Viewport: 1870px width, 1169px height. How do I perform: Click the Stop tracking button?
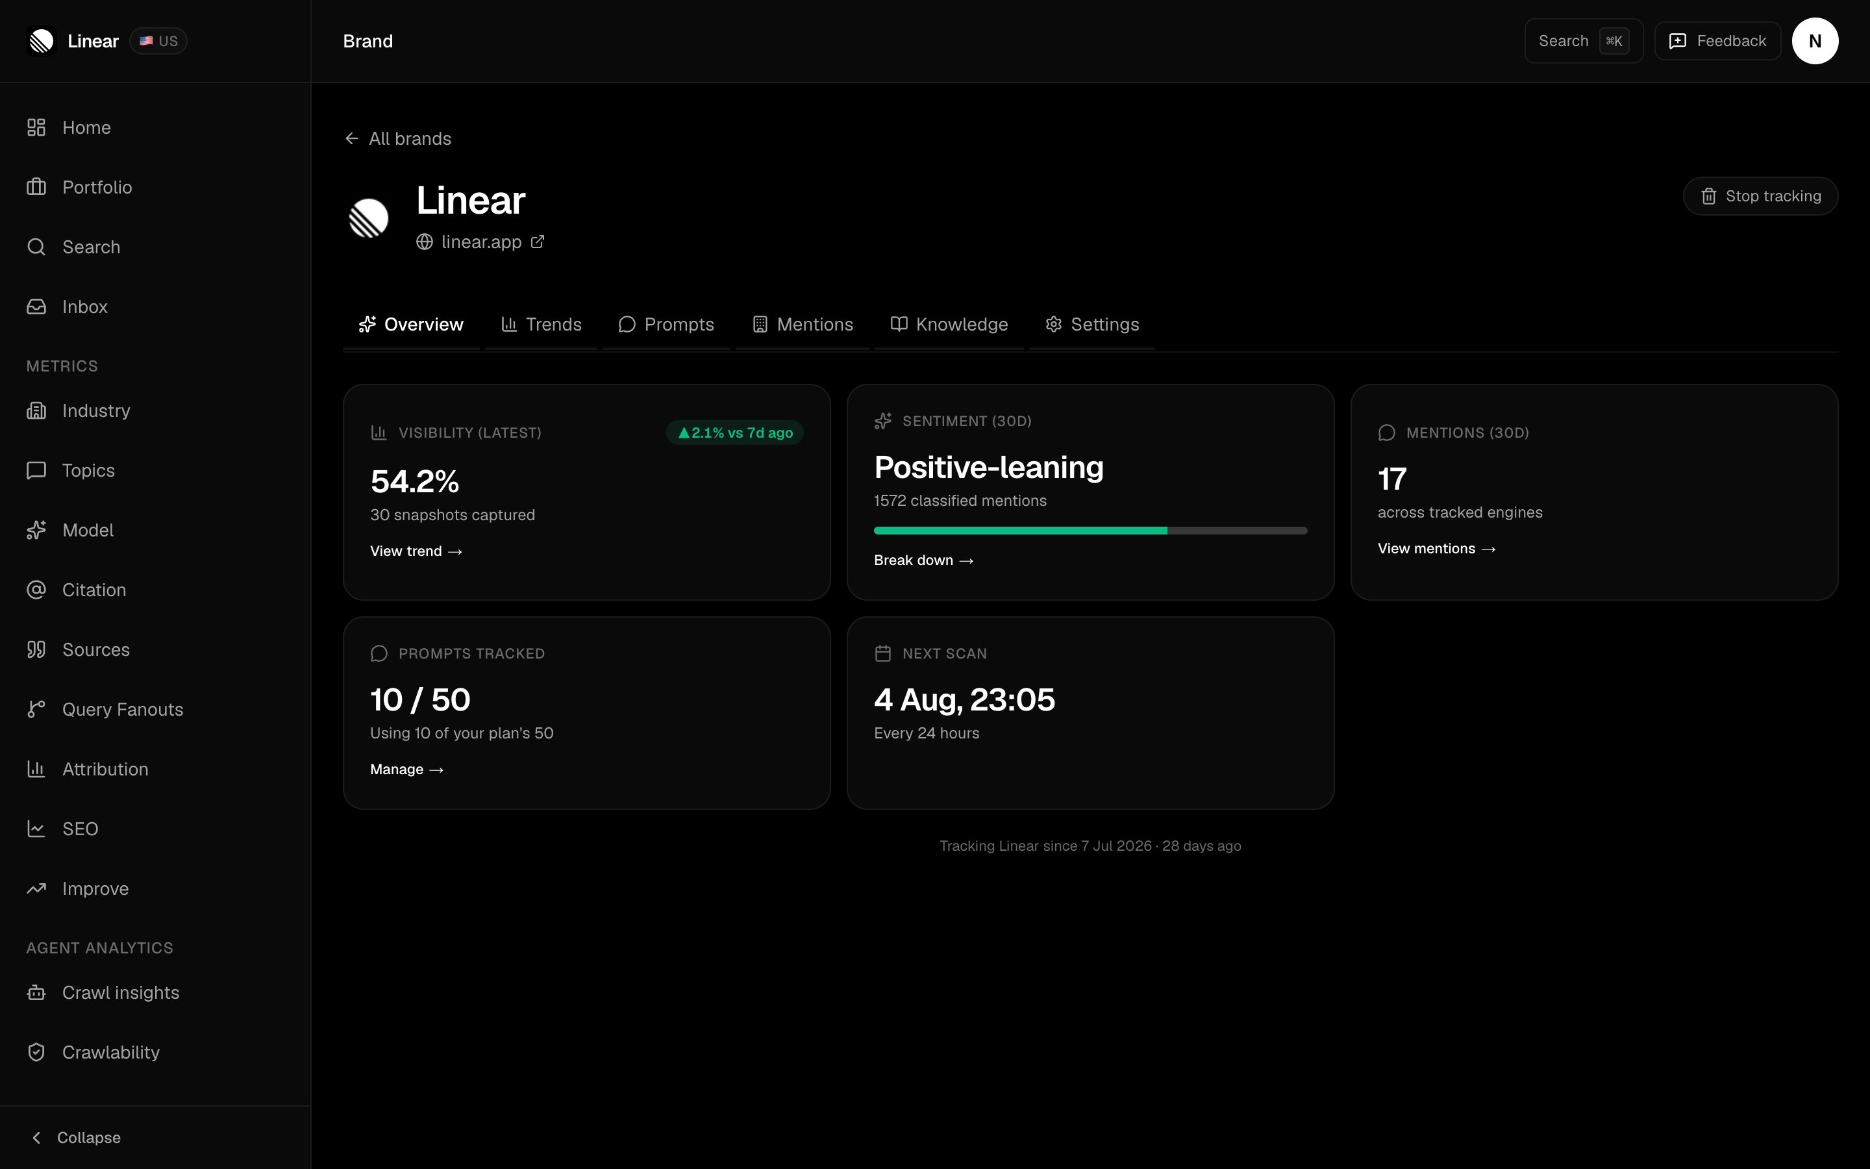[1760, 196]
